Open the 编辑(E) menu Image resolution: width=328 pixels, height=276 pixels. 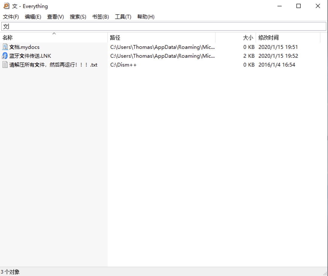pyautogui.click(x=33, y=17)
